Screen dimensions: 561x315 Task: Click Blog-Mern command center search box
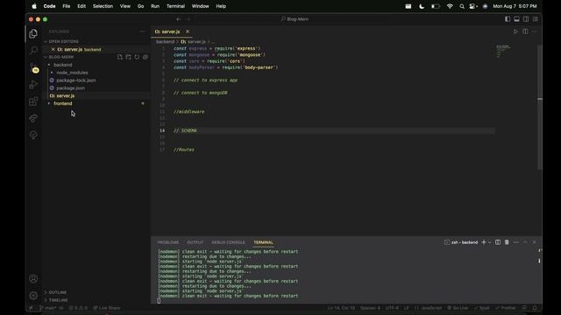[295, 19]
